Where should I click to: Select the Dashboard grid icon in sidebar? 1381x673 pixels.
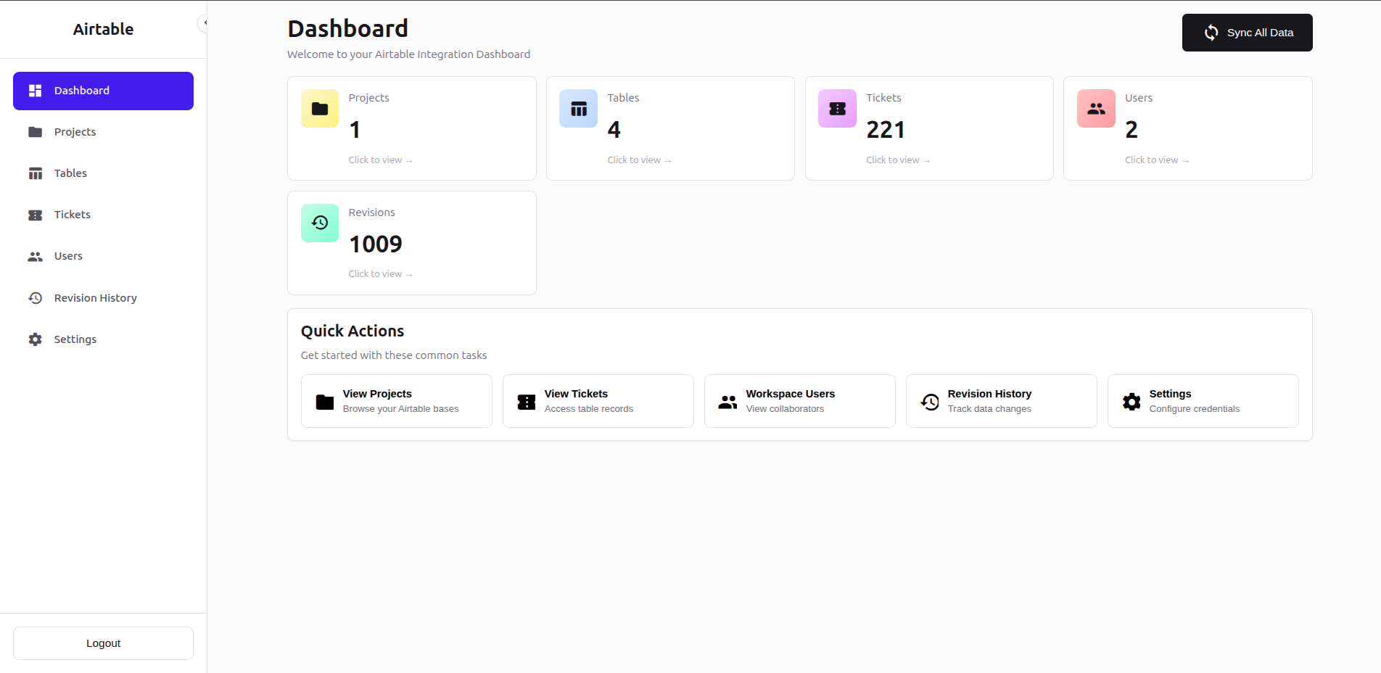click(35, 90)
